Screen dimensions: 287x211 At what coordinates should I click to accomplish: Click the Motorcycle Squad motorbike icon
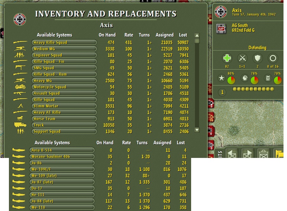20,86
